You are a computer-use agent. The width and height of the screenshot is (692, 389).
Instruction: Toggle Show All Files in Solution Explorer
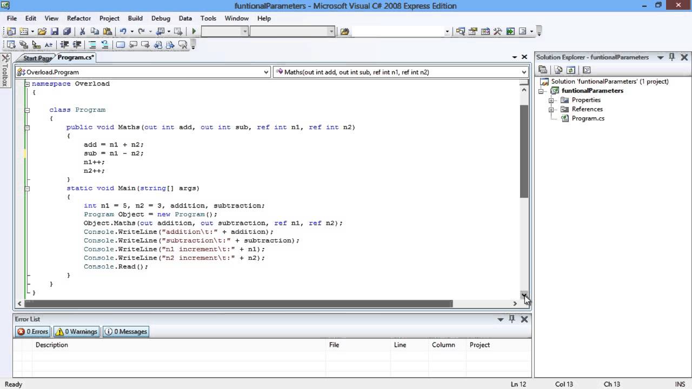tap(558, 70)
